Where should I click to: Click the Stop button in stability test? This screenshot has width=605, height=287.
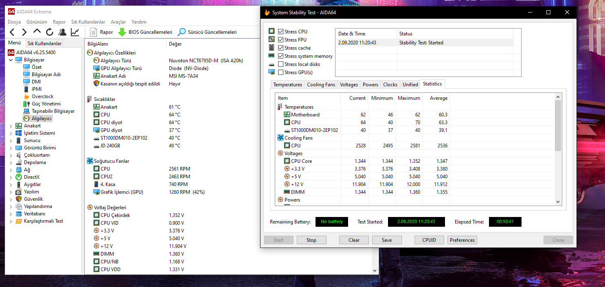click(x=311, y=240)
